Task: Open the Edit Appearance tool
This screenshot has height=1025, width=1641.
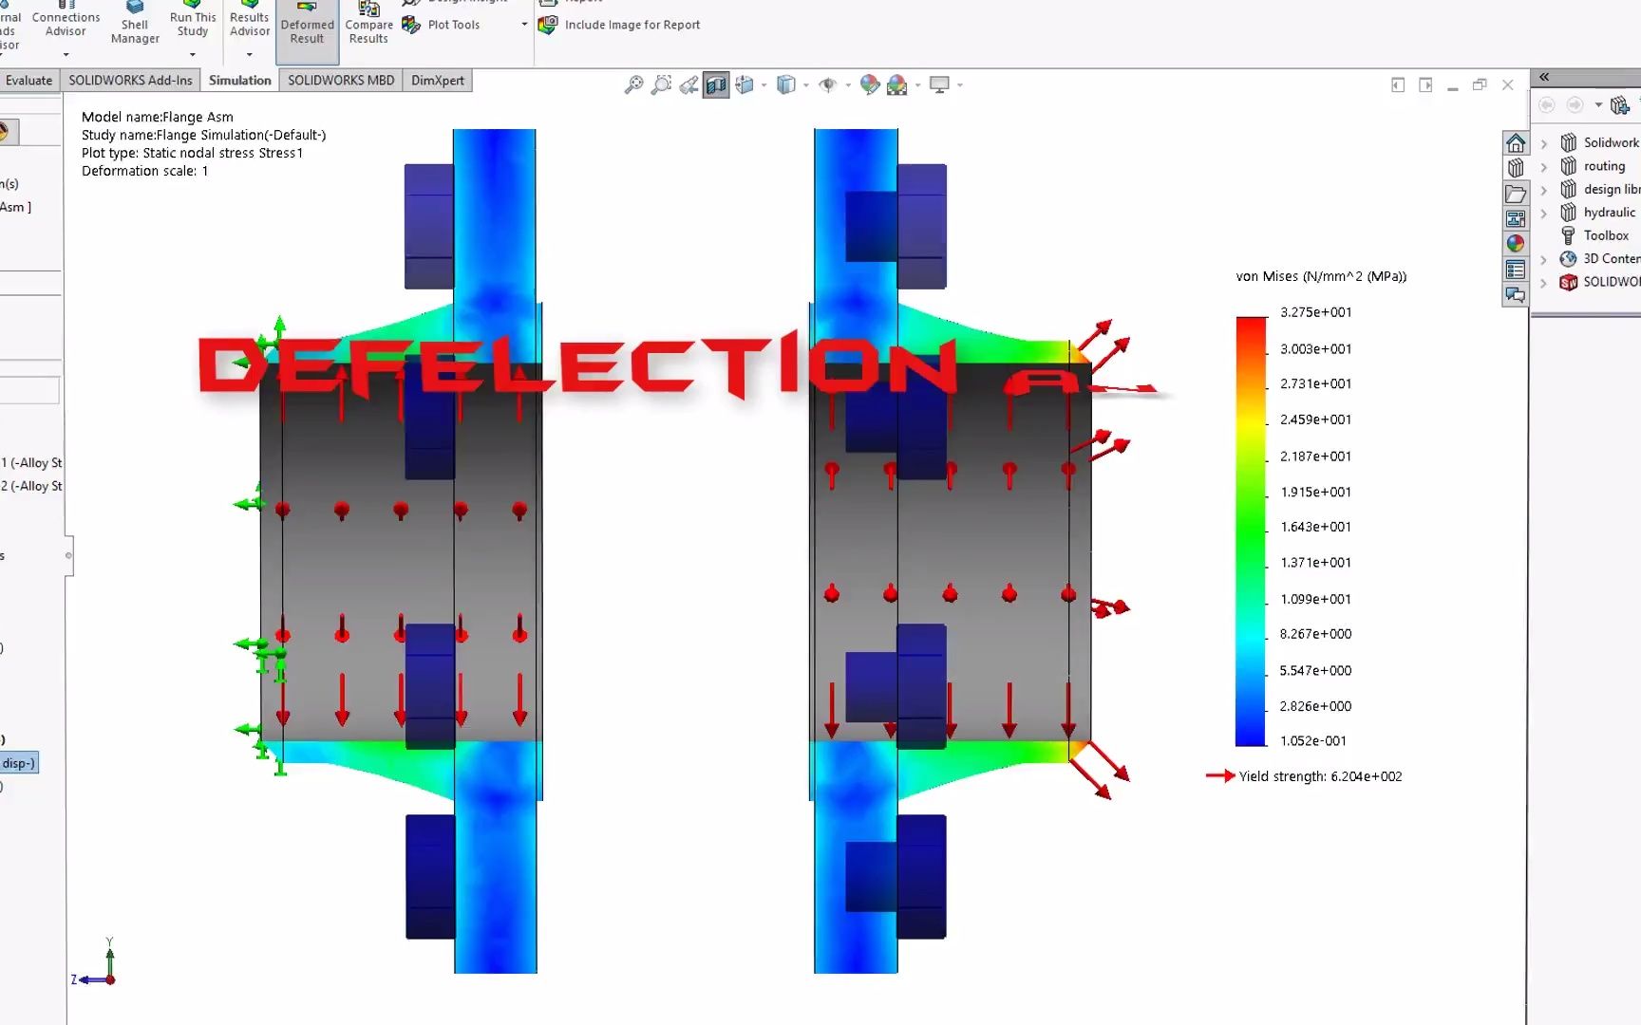Action: 867,84
